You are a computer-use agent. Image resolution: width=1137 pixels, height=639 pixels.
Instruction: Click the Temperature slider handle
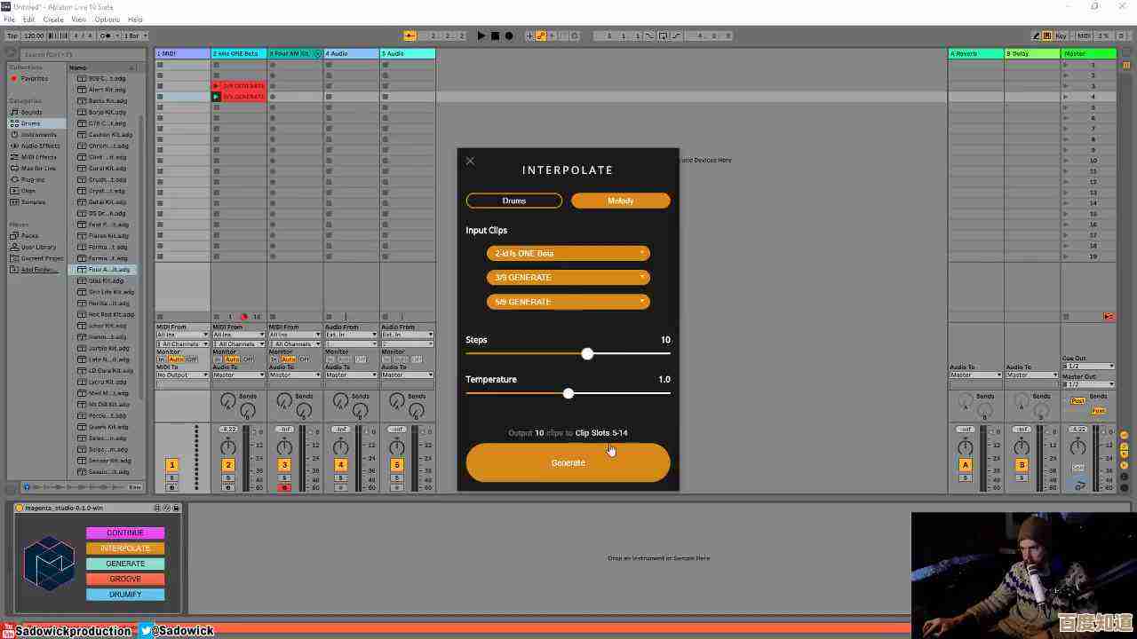click(x=568, y=393)
